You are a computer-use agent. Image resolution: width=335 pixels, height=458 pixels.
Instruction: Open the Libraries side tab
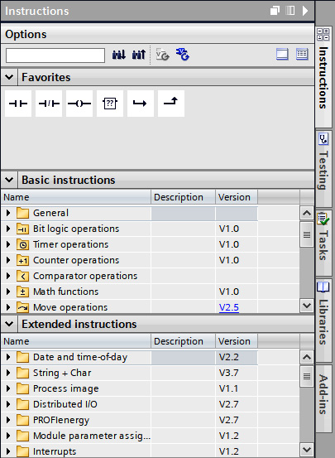coord(323,321)
